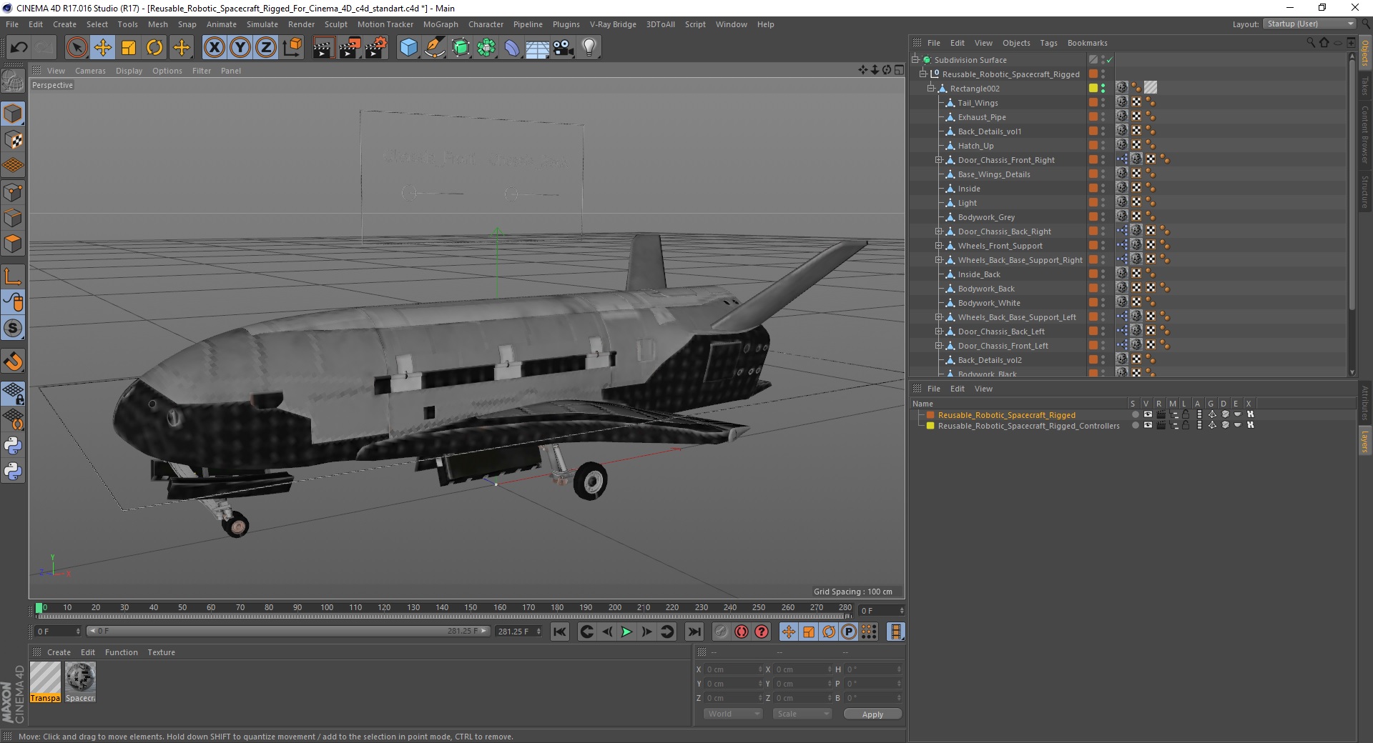Select the Bodywork_Grey object

pyautogui.click(x=986, y=217)
